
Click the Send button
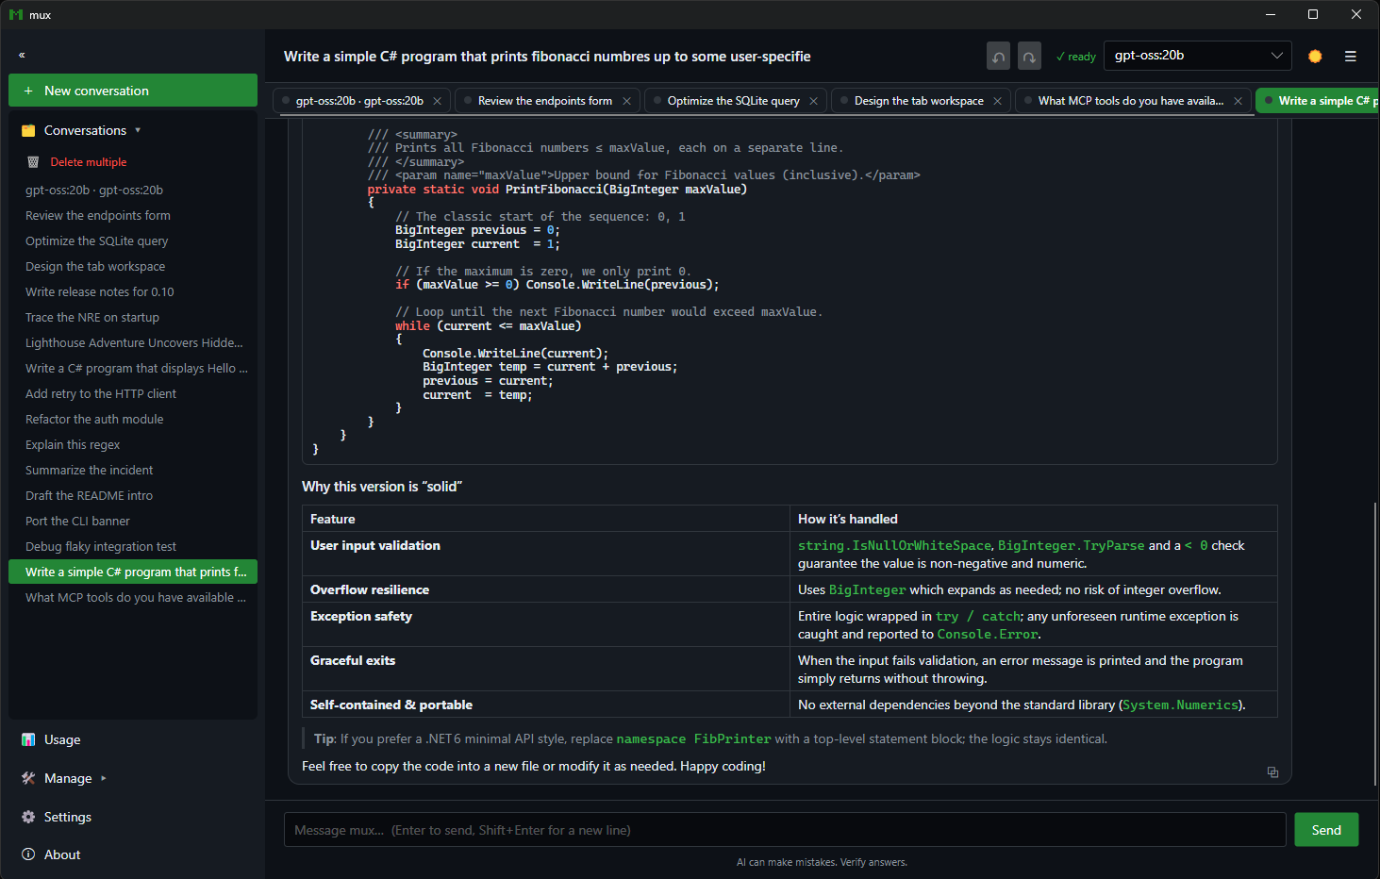(1326, 830)
